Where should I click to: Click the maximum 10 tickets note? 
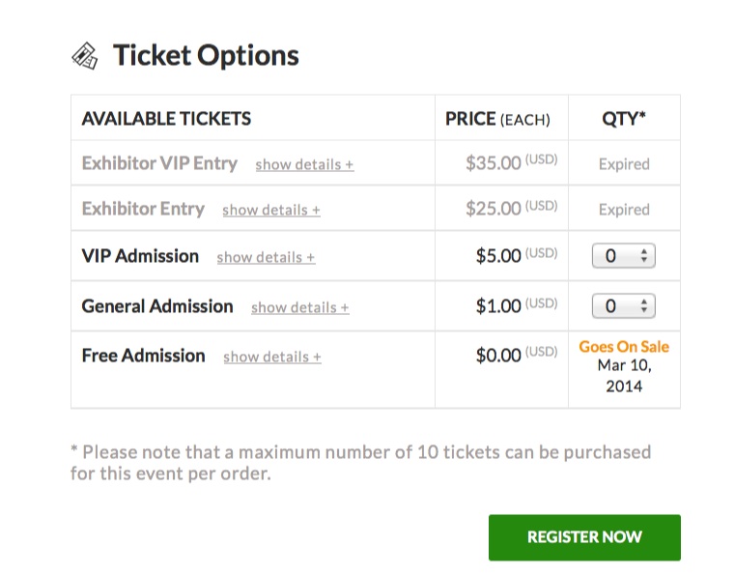point(360,463)
